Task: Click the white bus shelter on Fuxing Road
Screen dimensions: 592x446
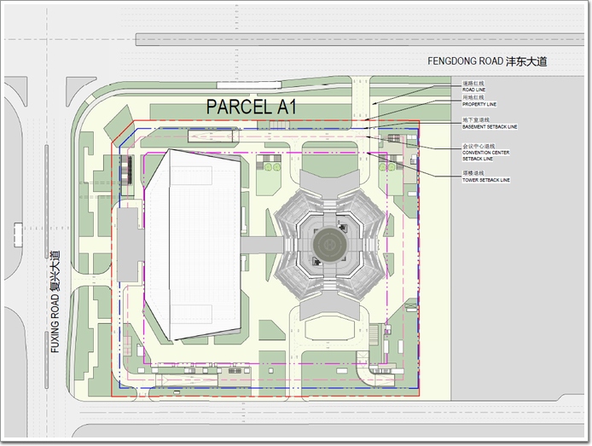Action: pyautogui.click(x=18, y=235)
